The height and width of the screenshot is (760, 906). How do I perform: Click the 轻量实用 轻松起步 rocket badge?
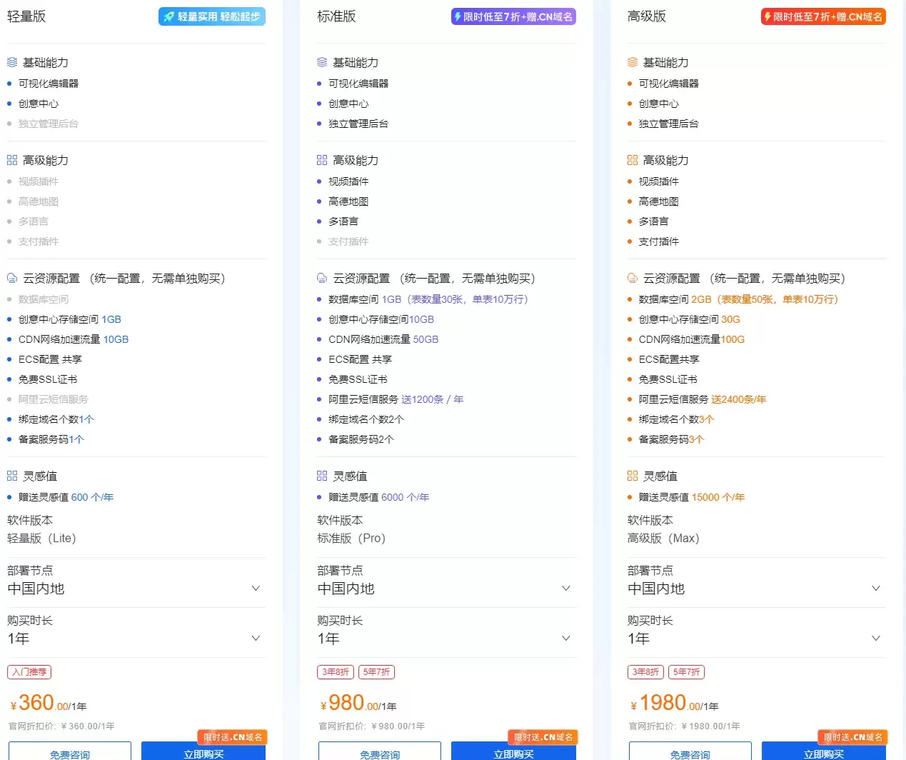point(212,16)
